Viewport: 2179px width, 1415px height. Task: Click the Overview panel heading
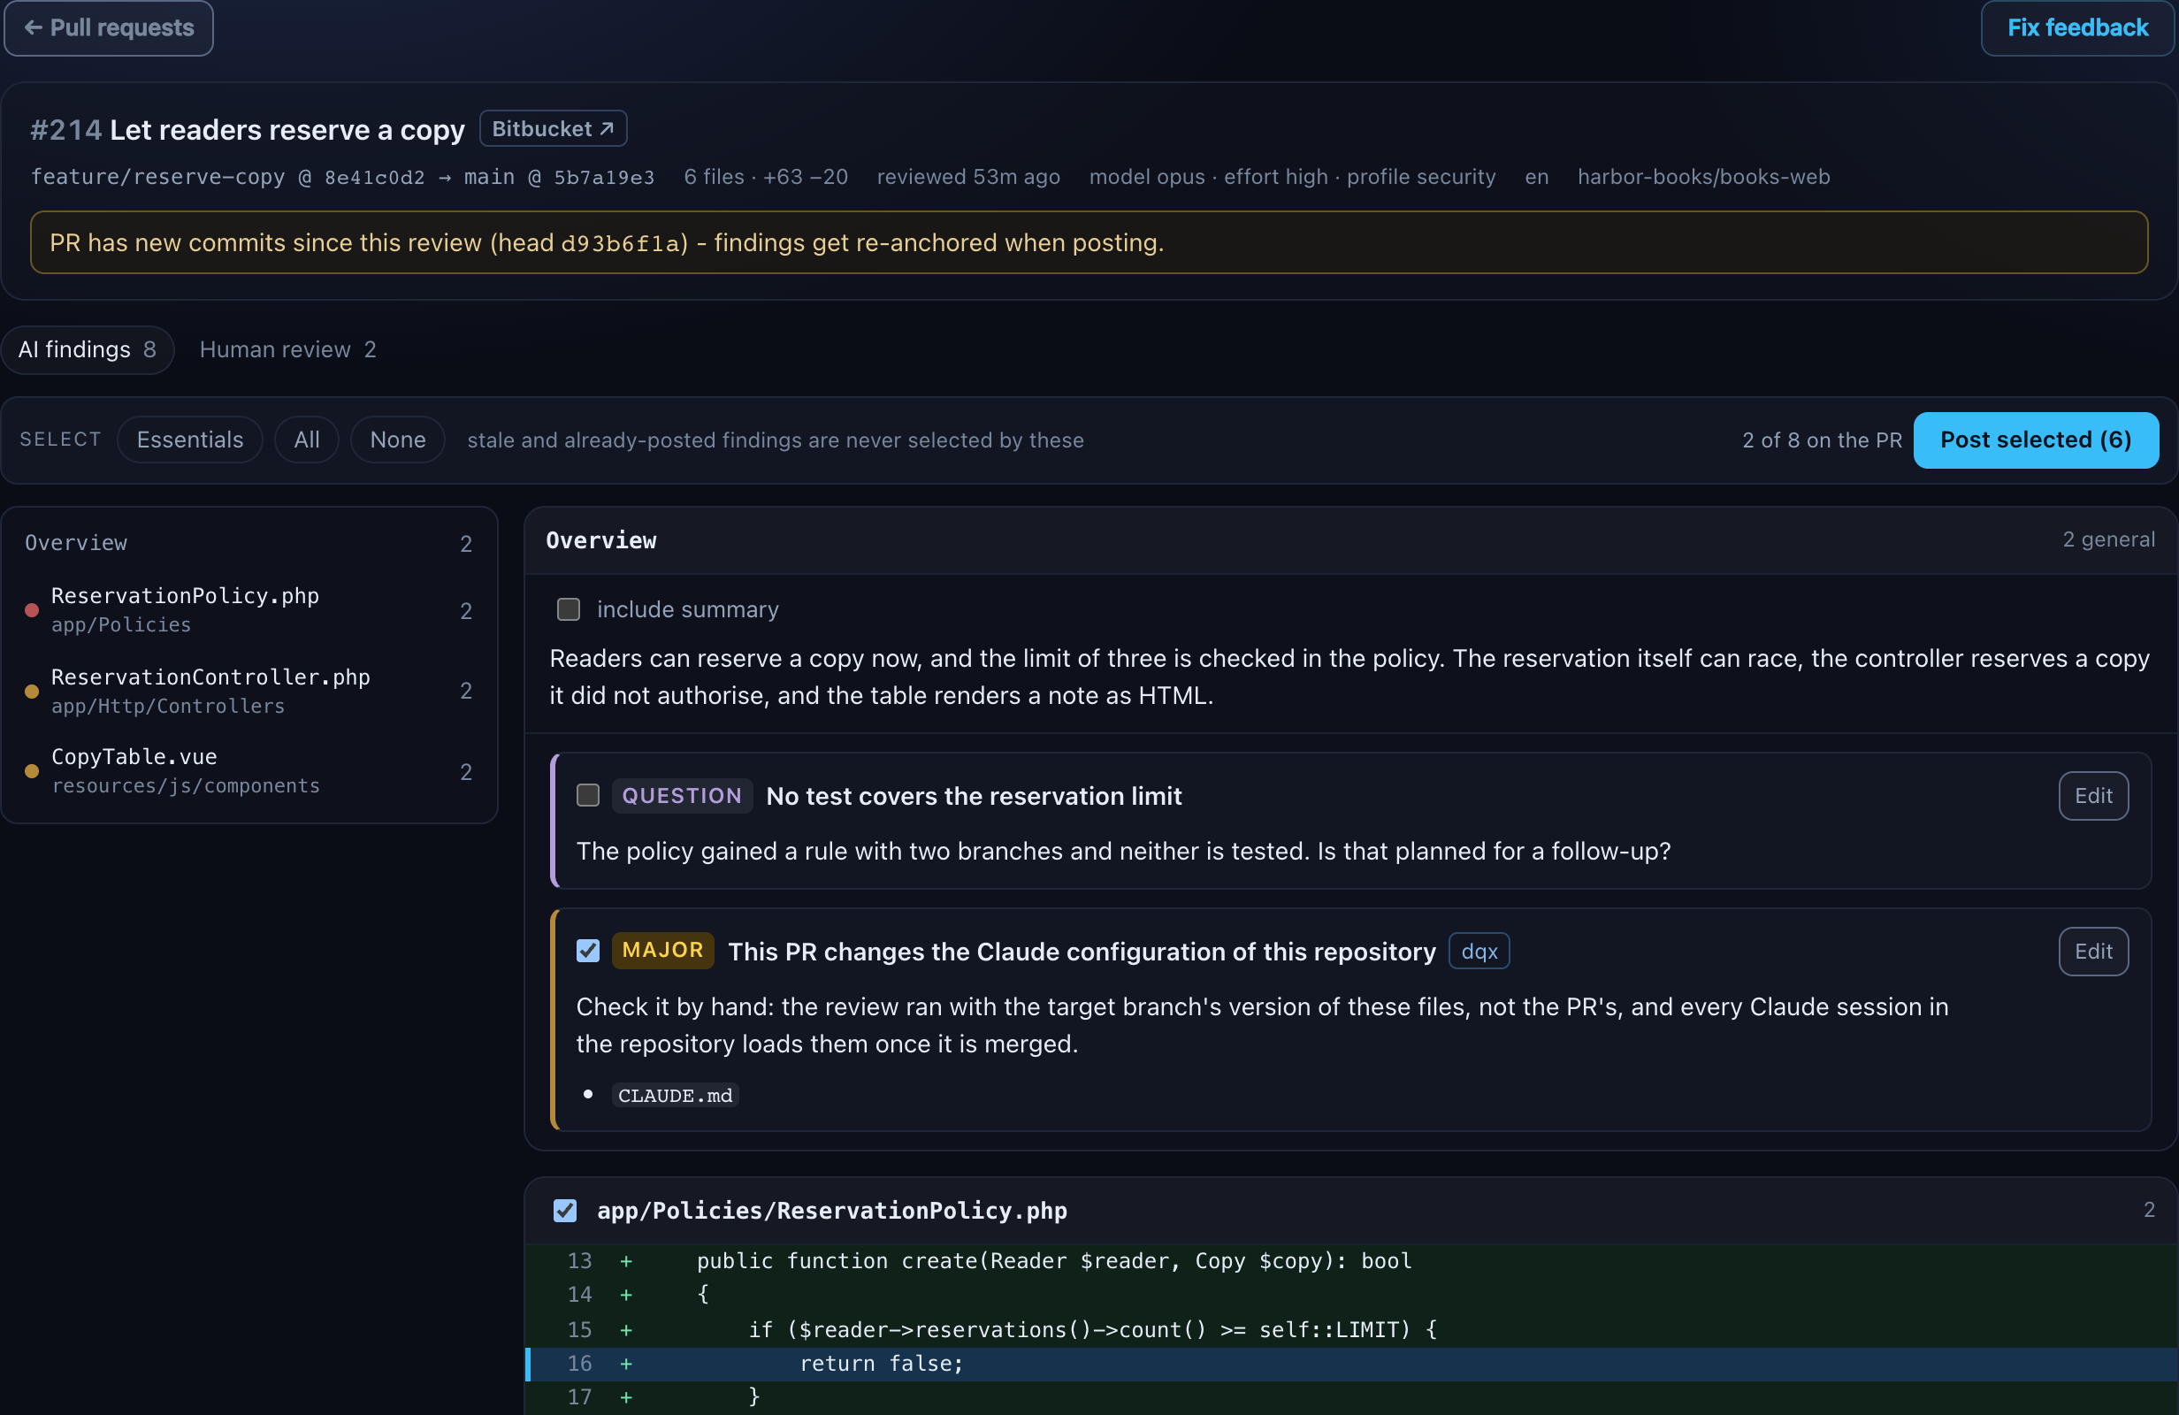pyautogui.click(x=600, y=540)
